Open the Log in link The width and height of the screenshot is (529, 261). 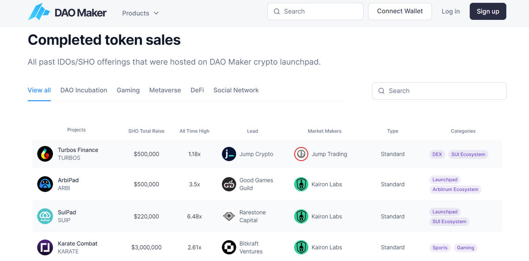(x=451, y=11)
